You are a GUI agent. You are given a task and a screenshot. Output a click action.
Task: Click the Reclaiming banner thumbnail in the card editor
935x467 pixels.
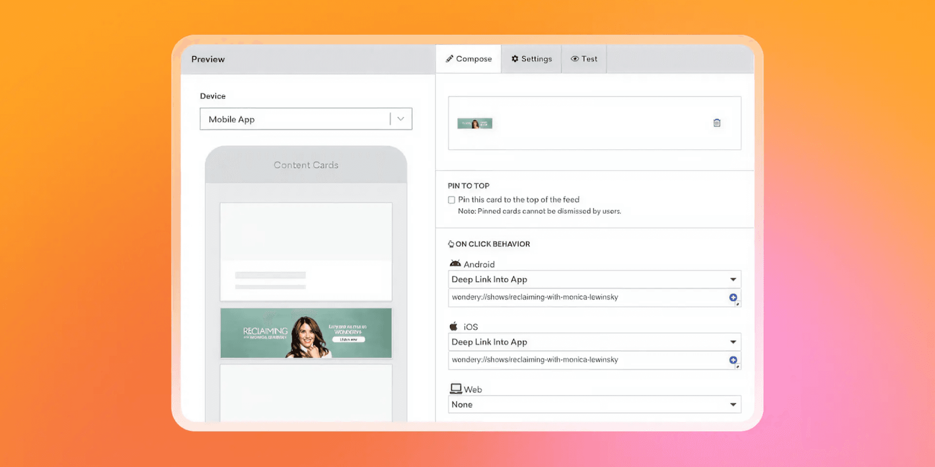click(475, 123)
